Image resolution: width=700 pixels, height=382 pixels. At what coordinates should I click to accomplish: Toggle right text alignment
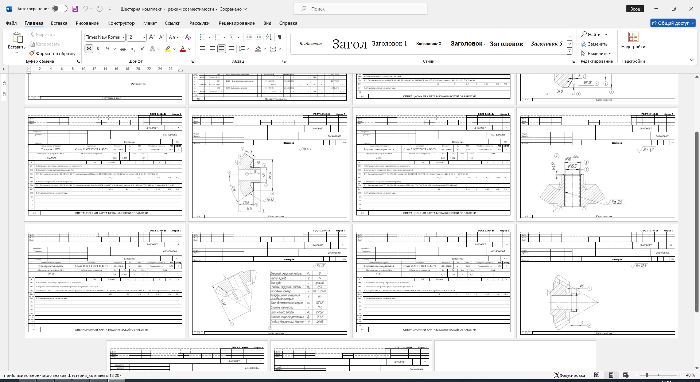(x=221, y=49)
